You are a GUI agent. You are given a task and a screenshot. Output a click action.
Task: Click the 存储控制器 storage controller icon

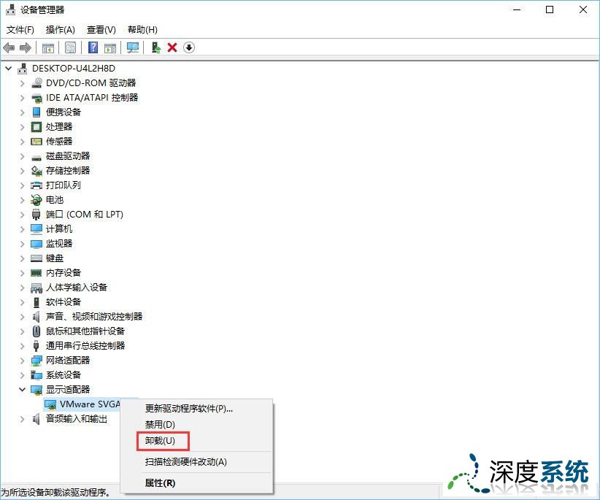36,171
